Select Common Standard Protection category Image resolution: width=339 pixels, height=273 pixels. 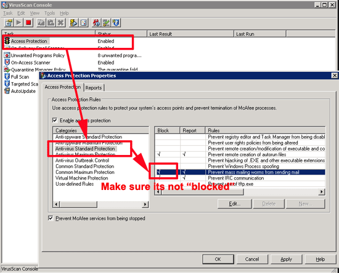[85, 166]
